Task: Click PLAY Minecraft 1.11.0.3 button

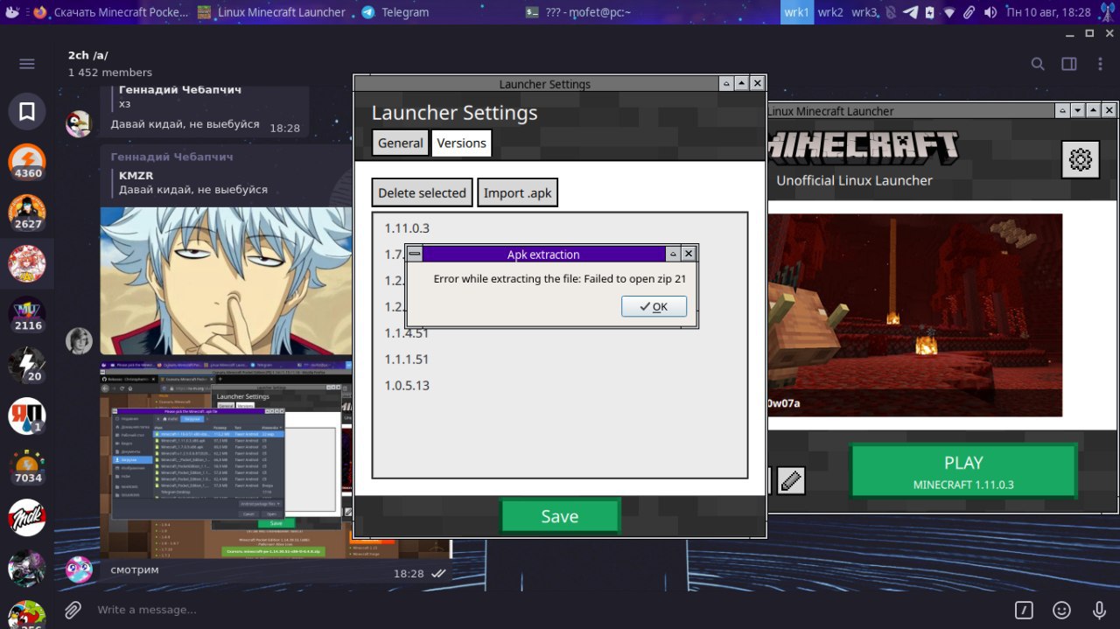Action: point(963,472)
